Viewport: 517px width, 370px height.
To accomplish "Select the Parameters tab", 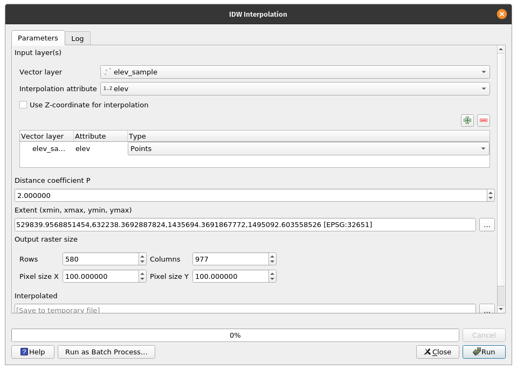I will tap(38, 38).
